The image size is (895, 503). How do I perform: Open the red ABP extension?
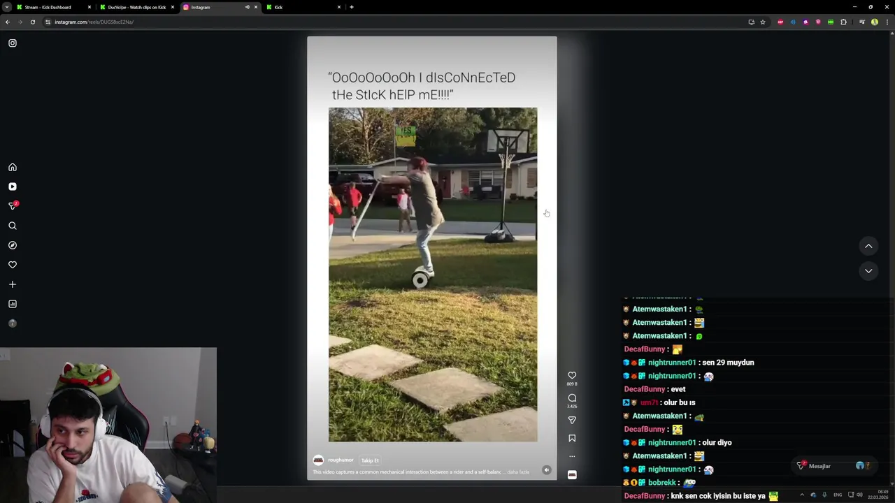(x=780, y=22)
